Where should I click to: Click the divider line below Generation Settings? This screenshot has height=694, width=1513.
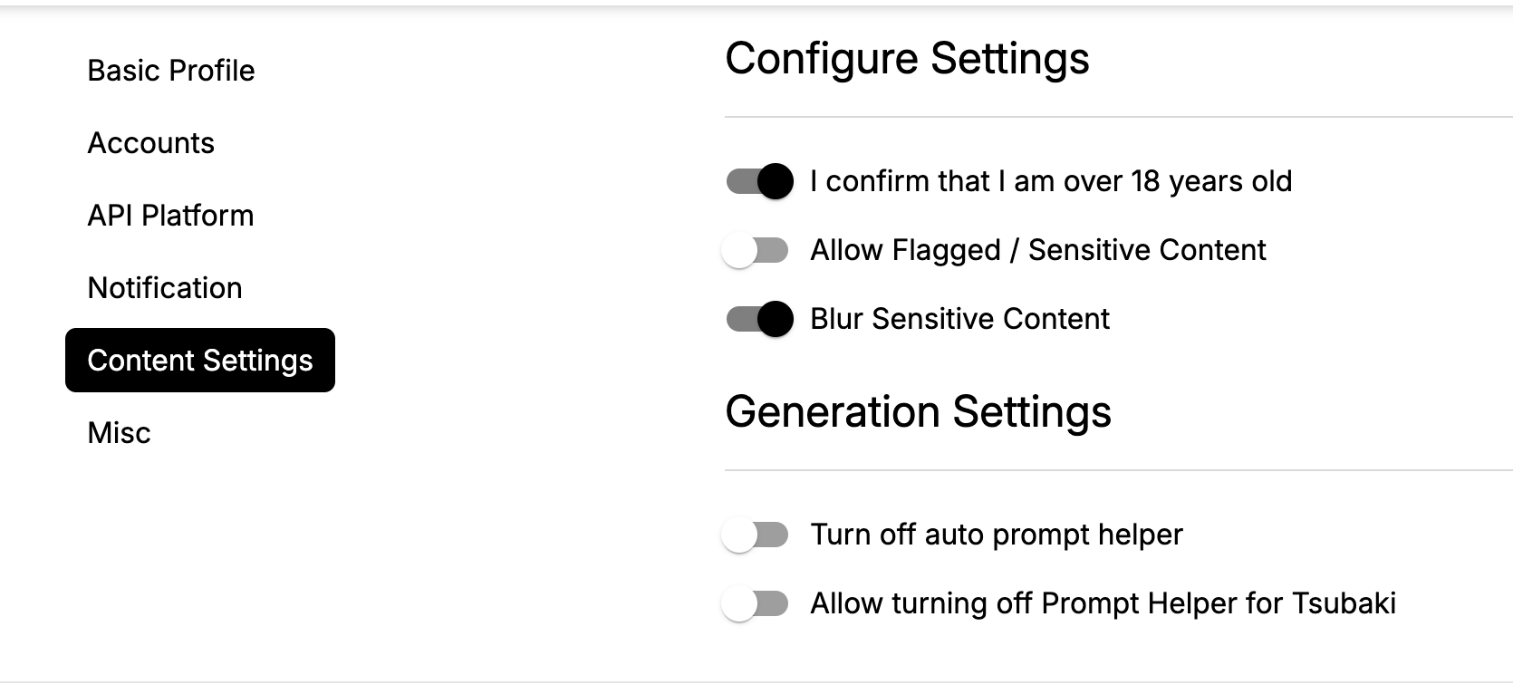tap(1119, 470)
